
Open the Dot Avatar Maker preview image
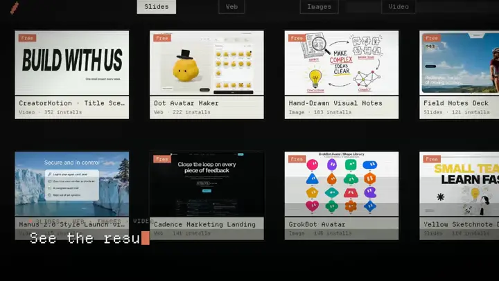tap(207, 62)
